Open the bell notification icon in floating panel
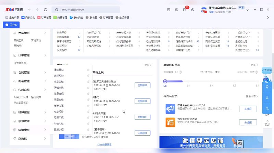Screen dimensions: 274x153 point(267,98)
